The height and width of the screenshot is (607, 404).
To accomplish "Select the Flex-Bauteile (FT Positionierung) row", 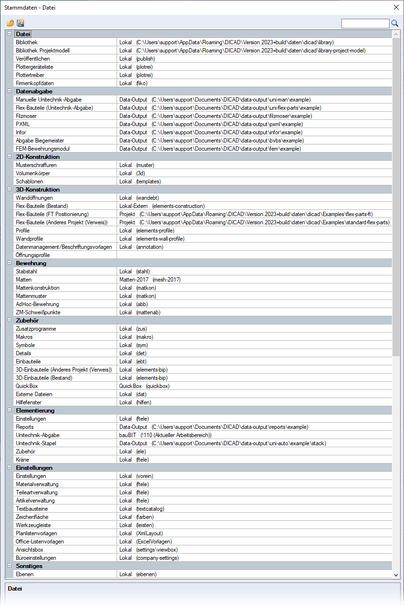I will [203, 214].
